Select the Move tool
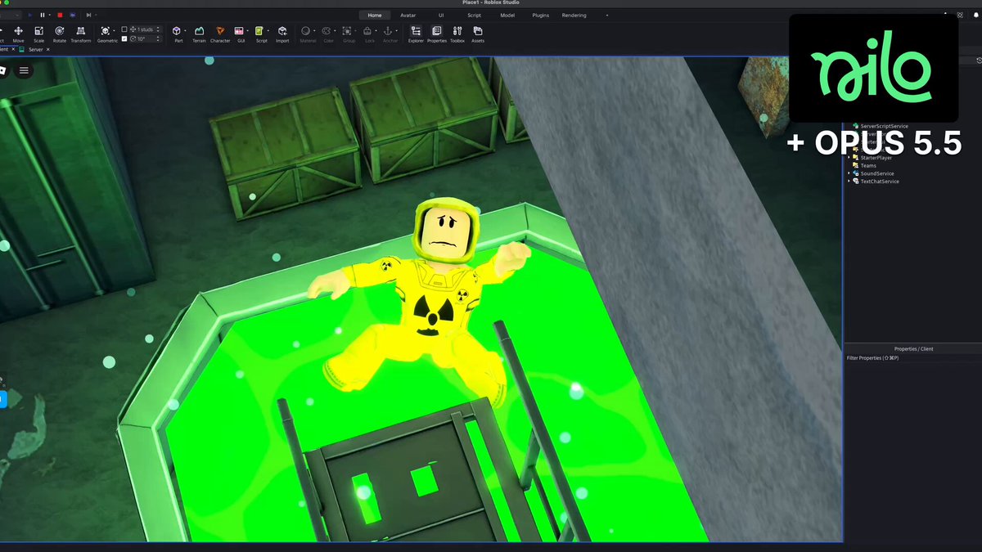 click(x=18, y=34)
